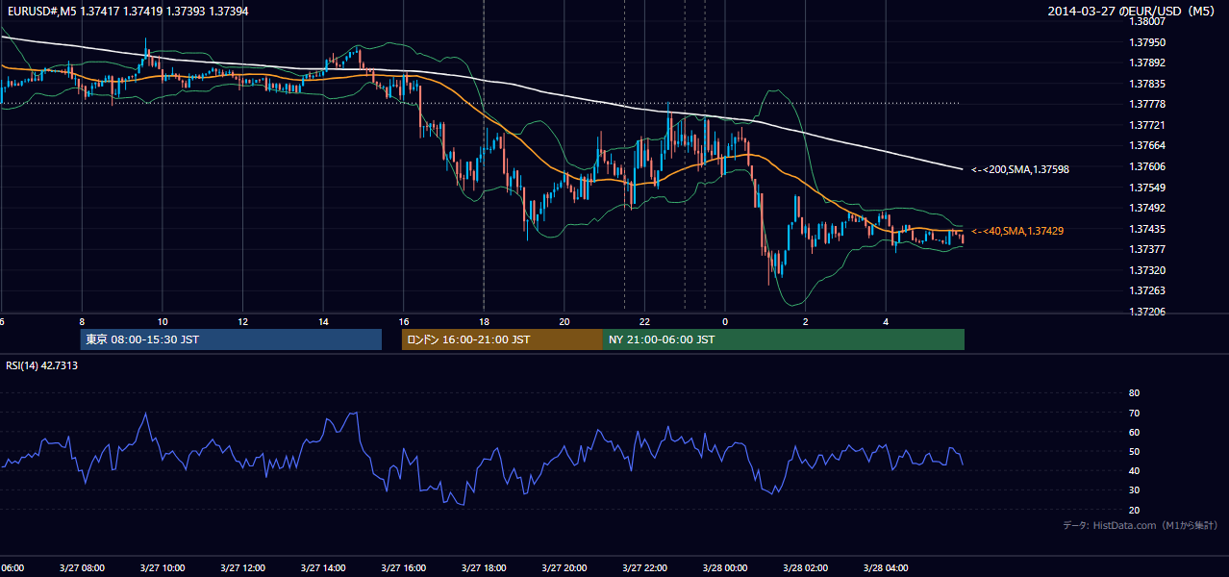Click RSI scale level 70

(x=1134, y=413)
